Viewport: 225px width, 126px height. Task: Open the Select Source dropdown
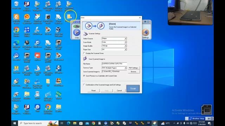pyautogui.click(x=114, y=38)
